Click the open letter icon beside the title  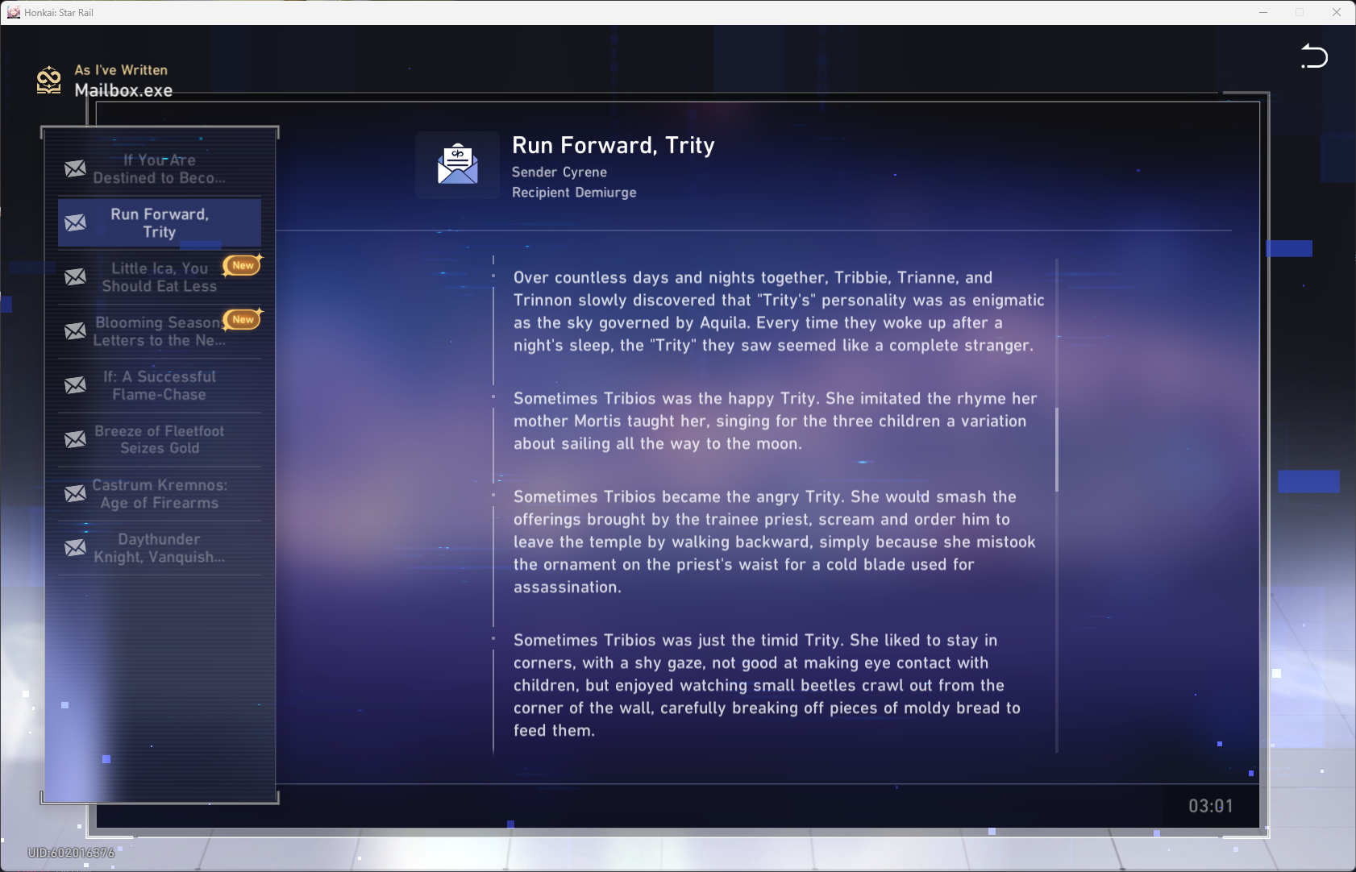pos(457,164)
